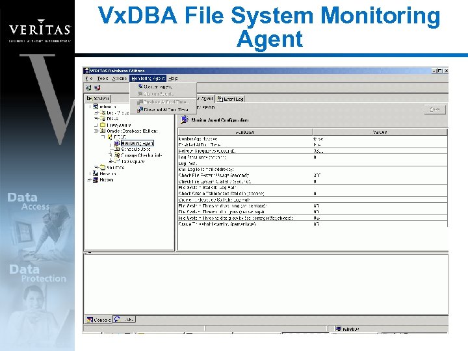
Task: Select Storage Checkpoints in the tree
Action: [142, 155]
